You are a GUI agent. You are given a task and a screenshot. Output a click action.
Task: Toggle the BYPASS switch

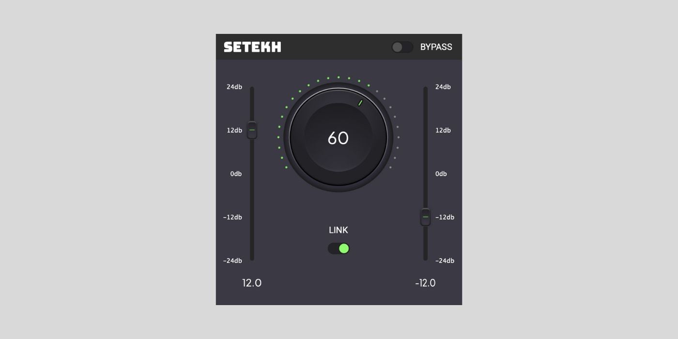402,47
